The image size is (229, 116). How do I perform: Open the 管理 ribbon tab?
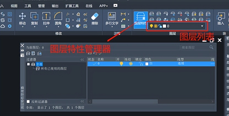(41, 6)
